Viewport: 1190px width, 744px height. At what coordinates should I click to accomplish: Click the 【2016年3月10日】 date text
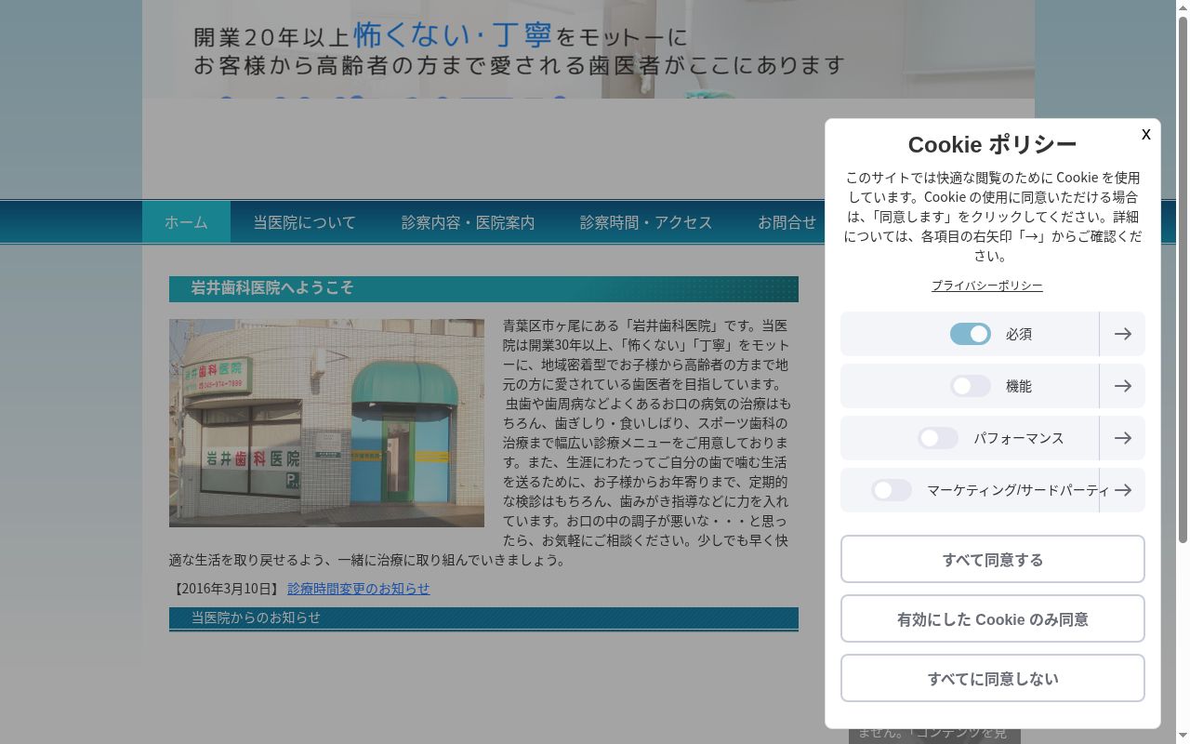pos(226,589)
